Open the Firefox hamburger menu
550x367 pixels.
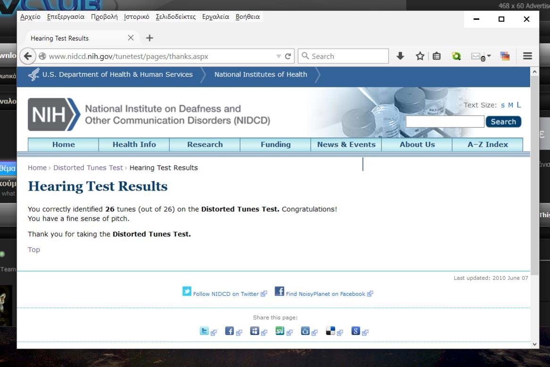pyautogui.click(x=527, y=56)
